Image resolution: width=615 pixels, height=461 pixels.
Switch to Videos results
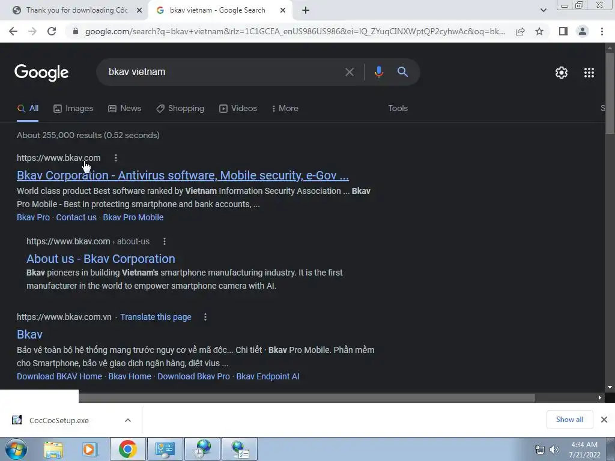[x=238, y=109]
